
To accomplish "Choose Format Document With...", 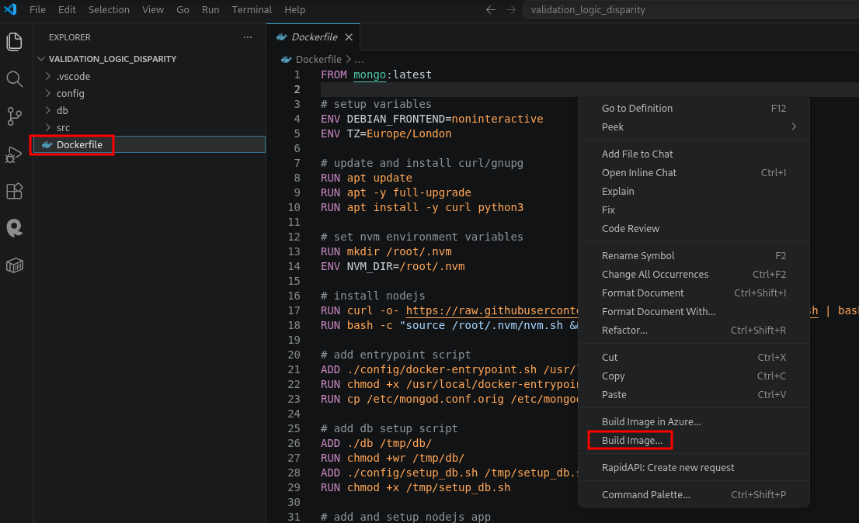I will coord(694,312).
